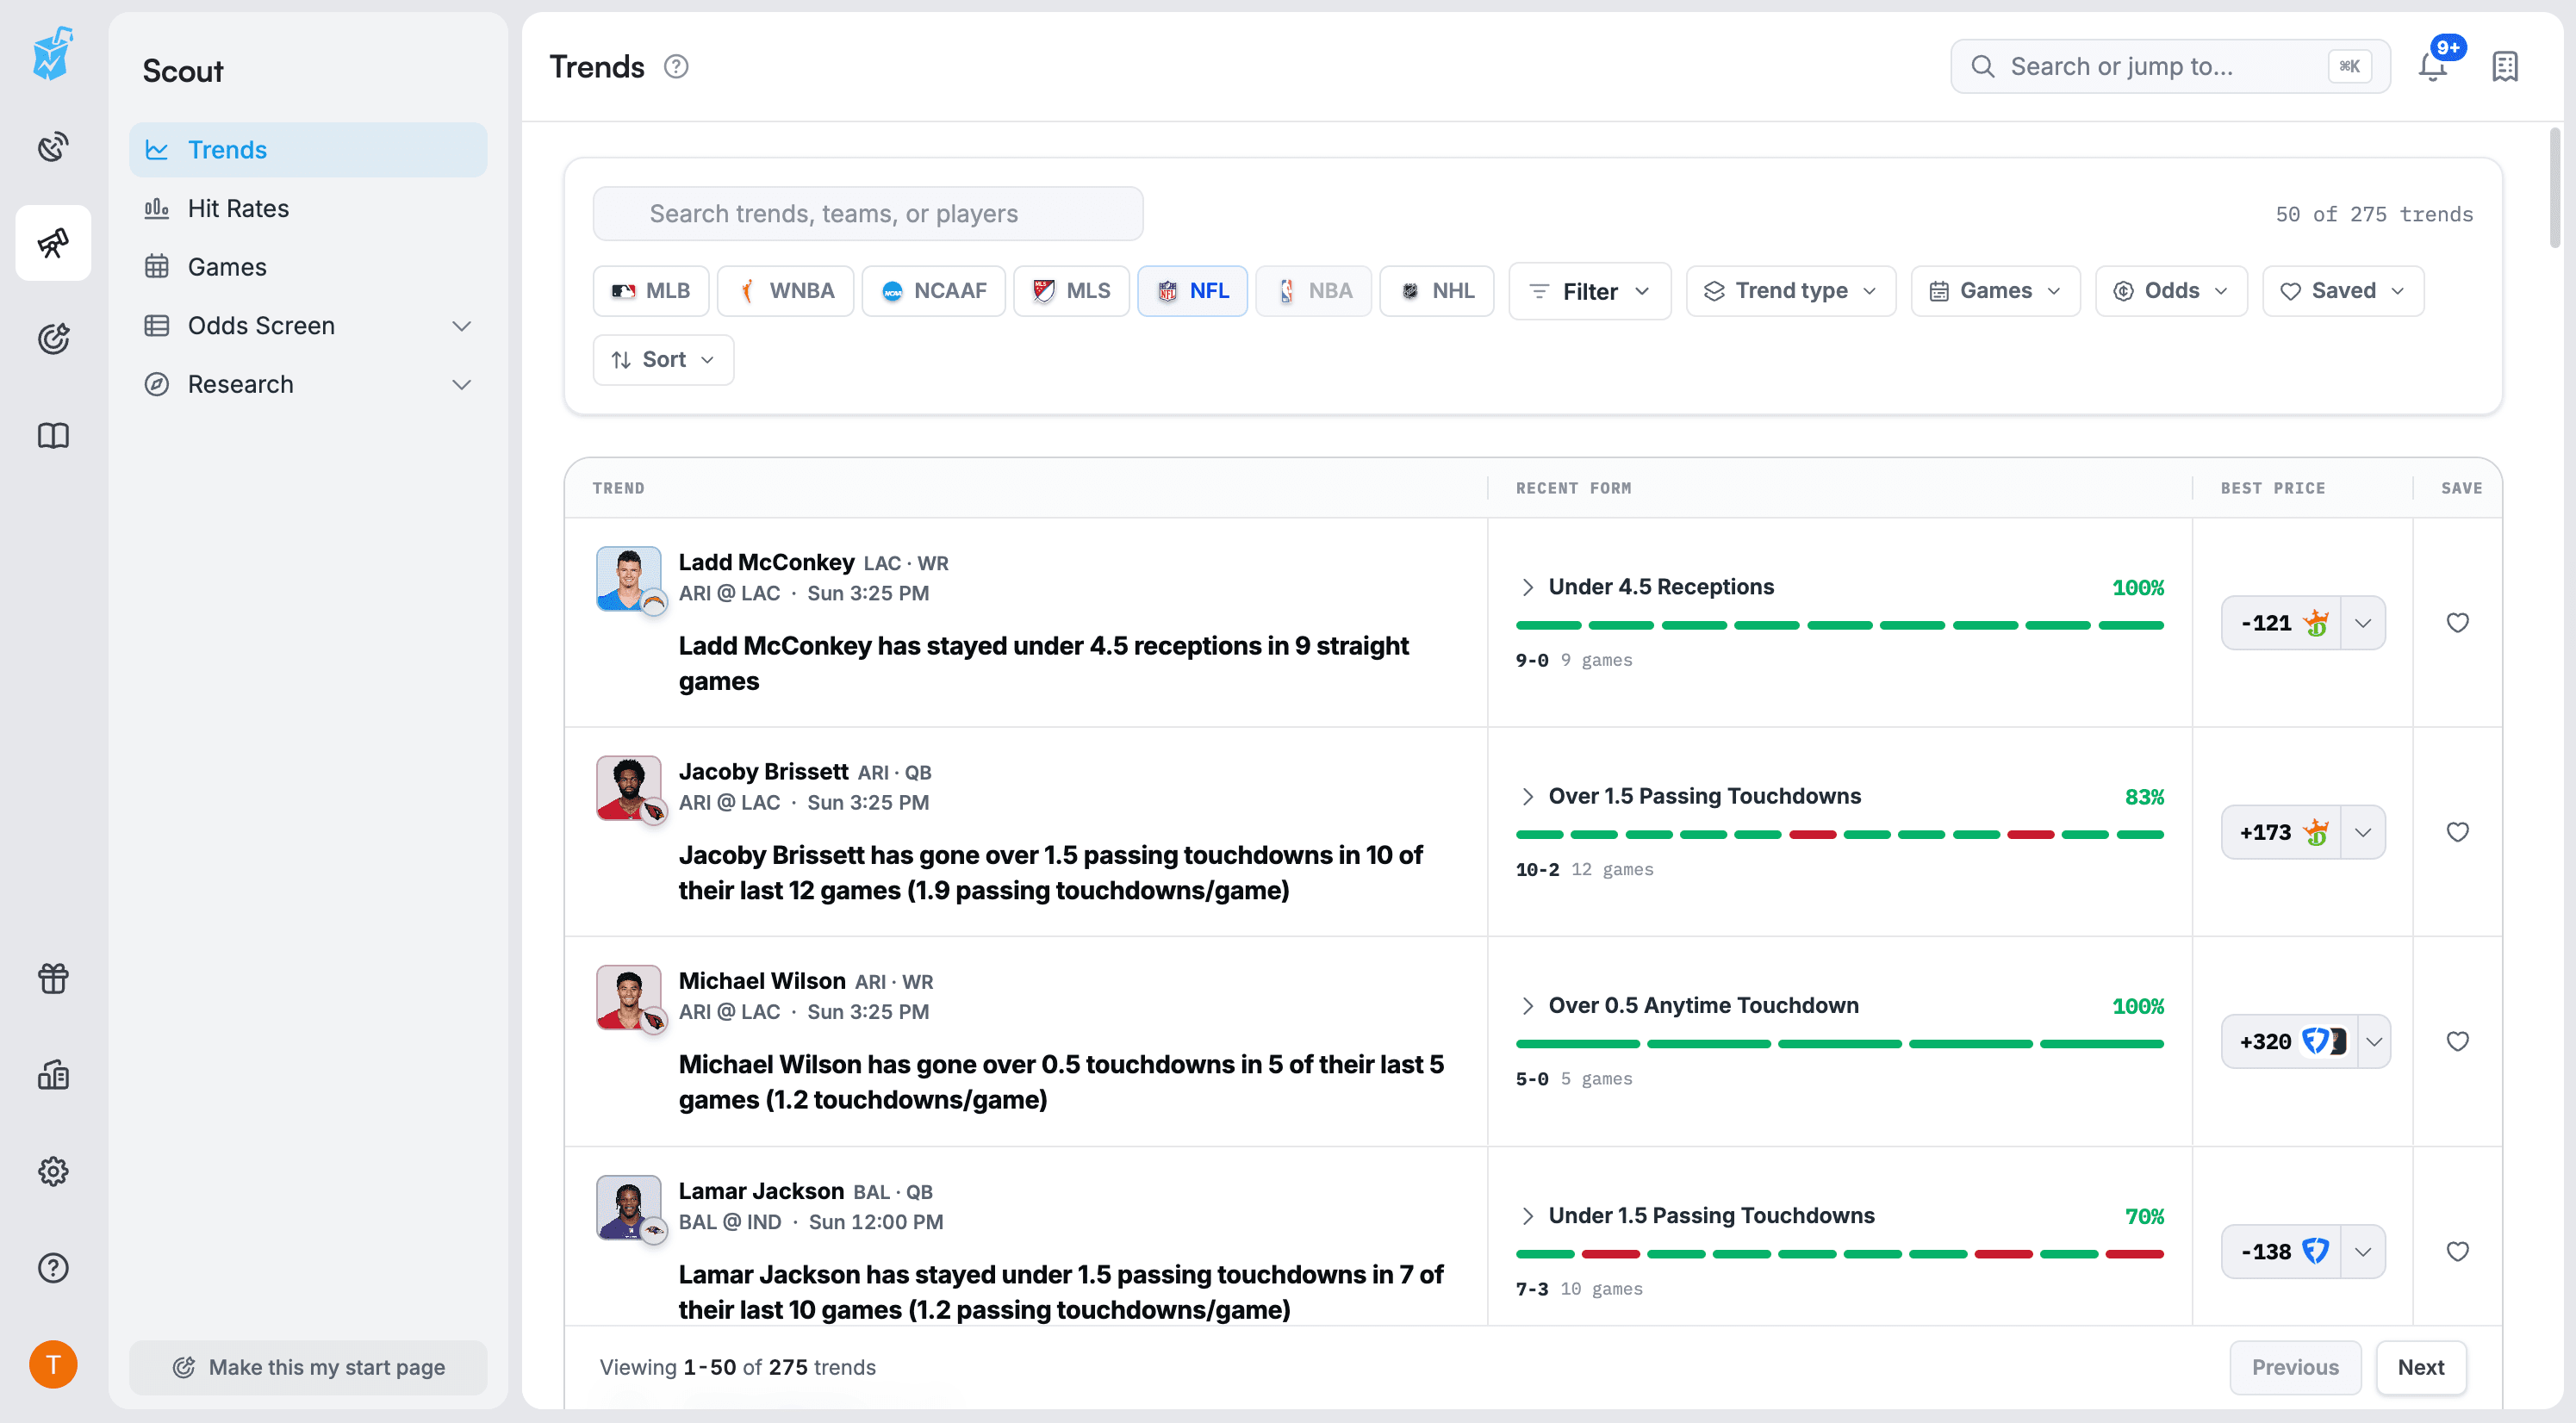This screenshot has height=1423, width=2576.
Task: Expand Under 4.5 Receptions recent form
Action: point(1527,587)
